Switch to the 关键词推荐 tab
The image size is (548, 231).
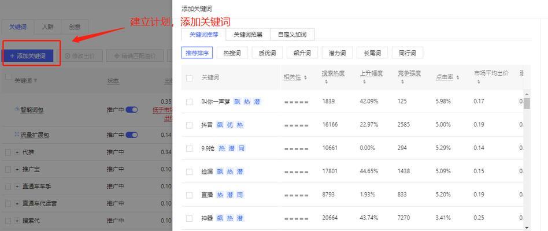(x=203, y=35)
